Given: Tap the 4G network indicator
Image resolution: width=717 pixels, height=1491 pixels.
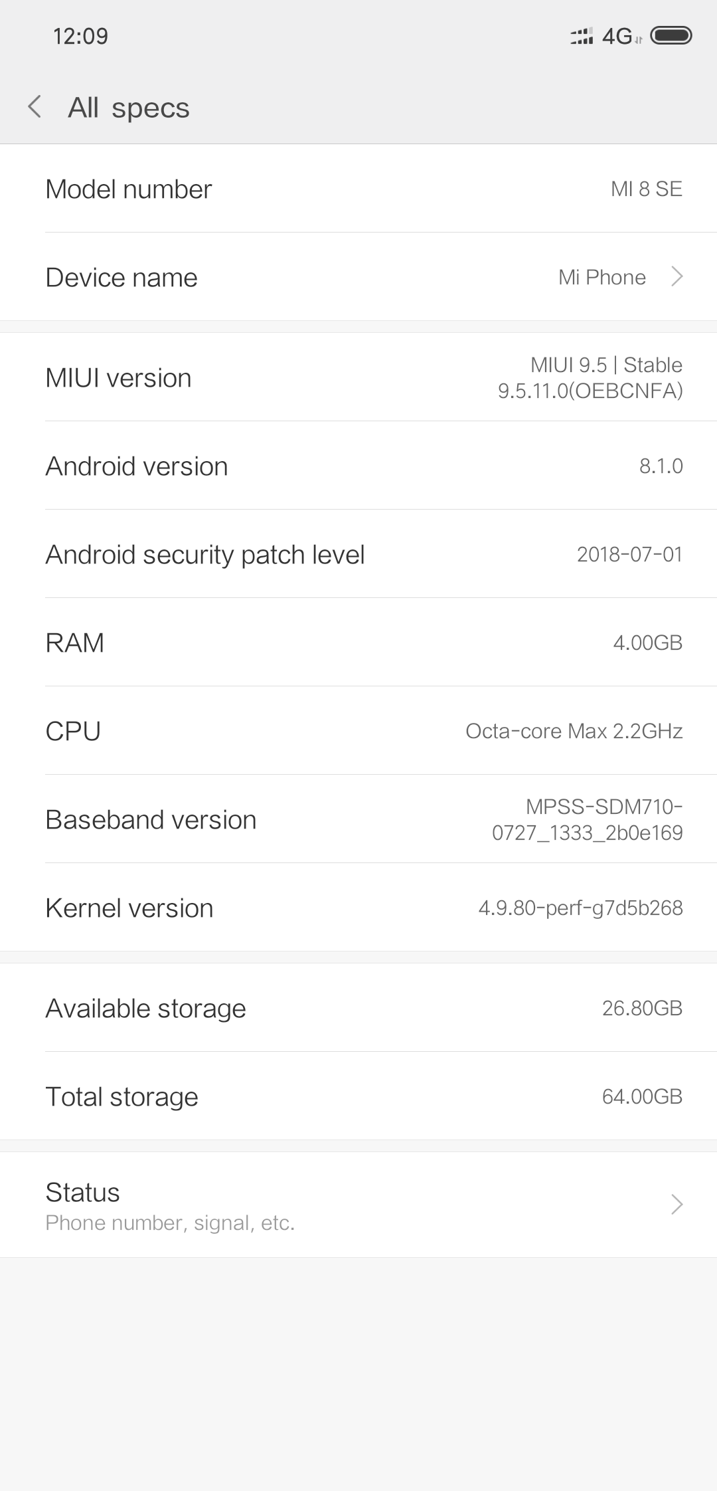Looking at the screenshot, I should 617,37.
